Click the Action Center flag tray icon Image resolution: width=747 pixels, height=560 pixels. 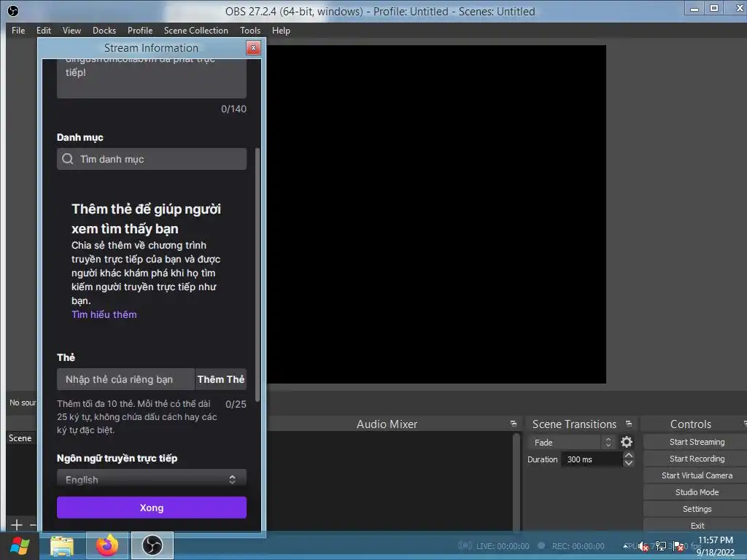click(x=678, y=546)
